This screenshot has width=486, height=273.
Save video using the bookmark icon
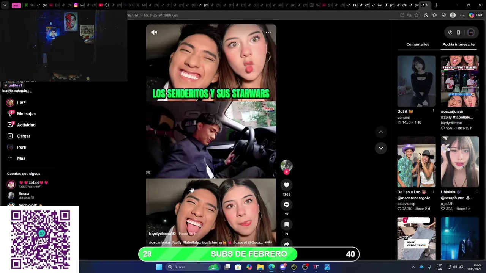pyautogui.click(x=286, y=224)
